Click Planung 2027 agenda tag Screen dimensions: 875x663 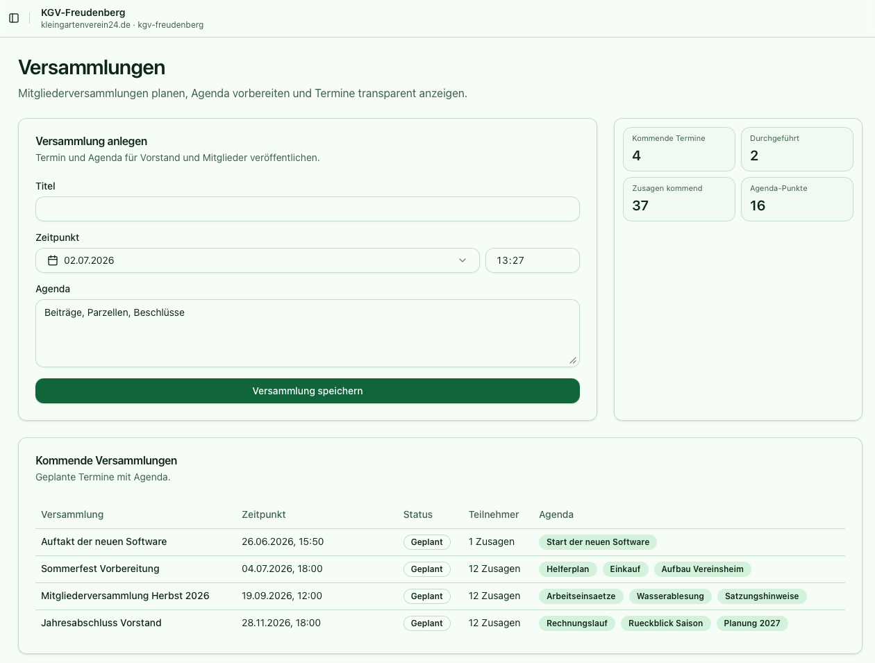click(752, 623)
